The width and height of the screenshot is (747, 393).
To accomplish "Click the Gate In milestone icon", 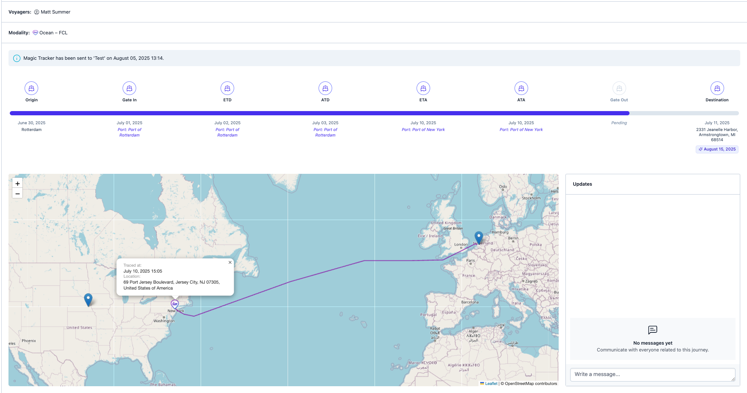I will (129, 88).
